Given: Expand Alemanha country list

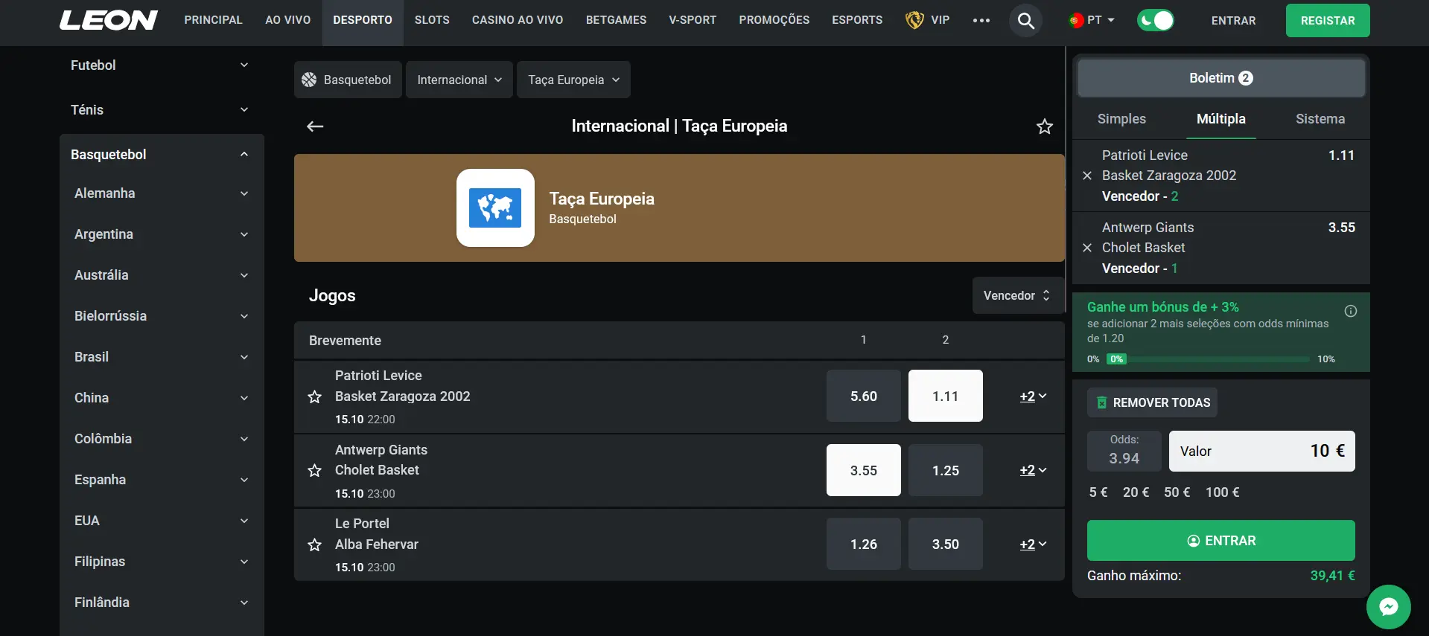Looking at the screenshot, I should [162, 193].
